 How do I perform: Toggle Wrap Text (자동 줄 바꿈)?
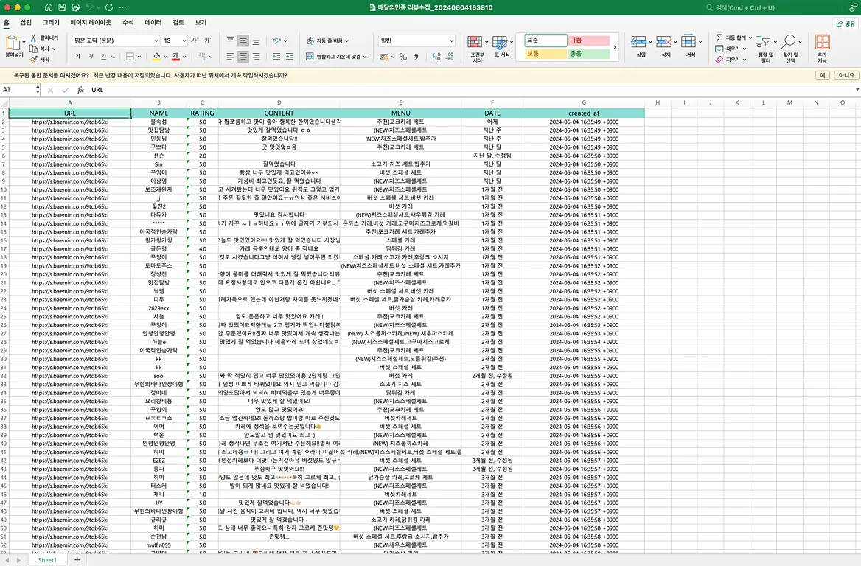pos(327,41)
